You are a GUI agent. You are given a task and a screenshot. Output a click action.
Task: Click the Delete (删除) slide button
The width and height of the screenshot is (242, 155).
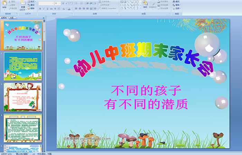[31, 9]
